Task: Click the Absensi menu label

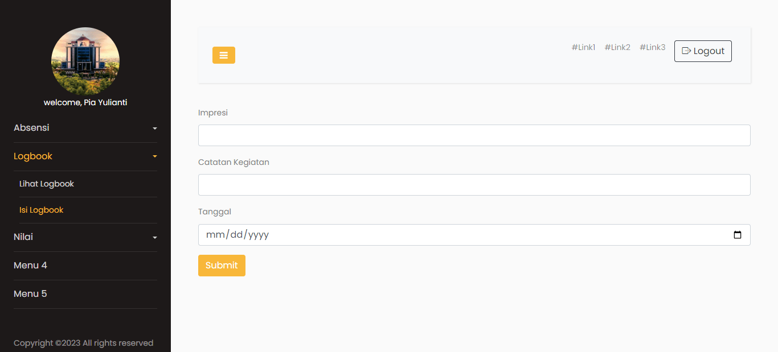Action: [32, 128]
